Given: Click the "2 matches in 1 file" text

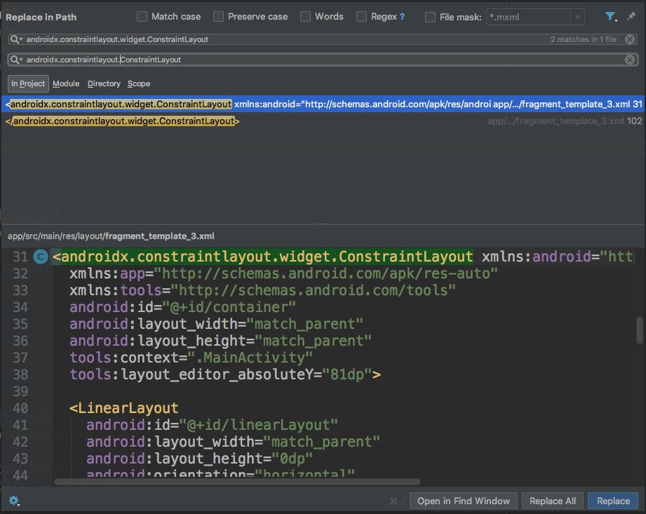Looking at the screenshot, I should point(584,39).
